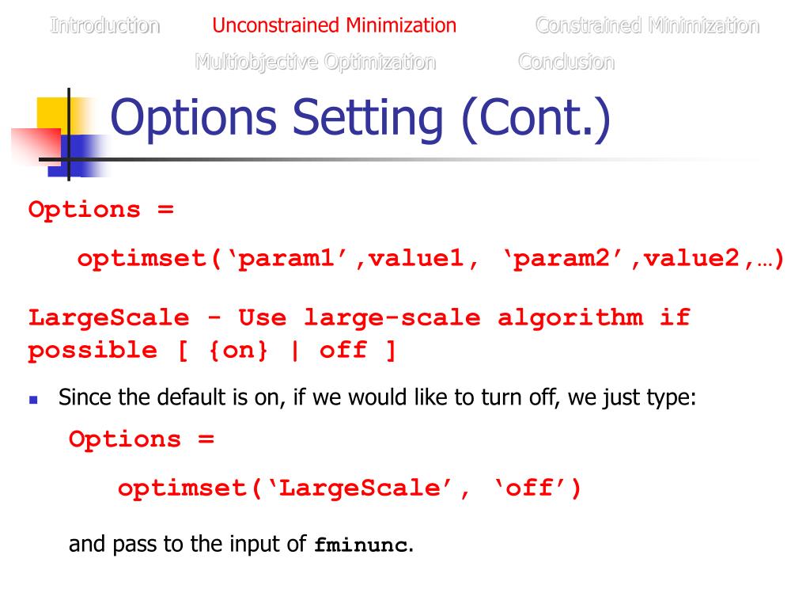This screenshot has width=810, height=608.
Task: Open the Introduction section tab
Action: point(104,25)
